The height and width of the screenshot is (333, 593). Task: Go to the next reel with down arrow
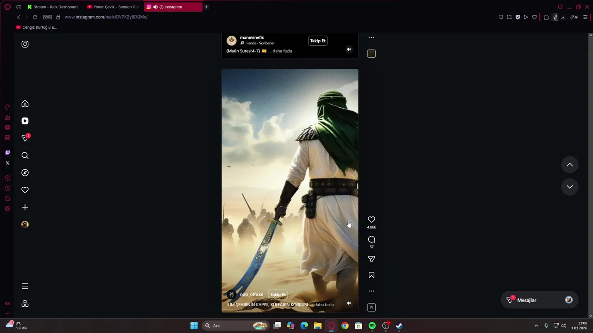(x=570, y=187)
